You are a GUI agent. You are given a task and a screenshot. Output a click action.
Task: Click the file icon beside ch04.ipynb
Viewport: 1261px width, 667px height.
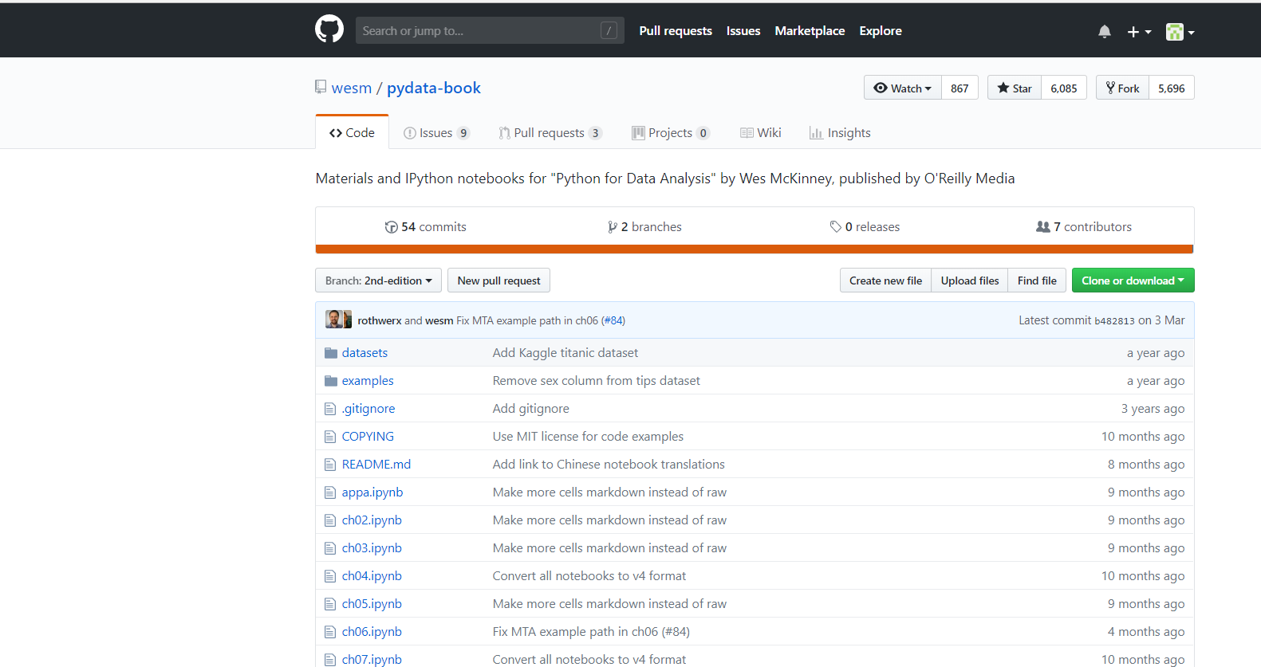pos(330,576)
